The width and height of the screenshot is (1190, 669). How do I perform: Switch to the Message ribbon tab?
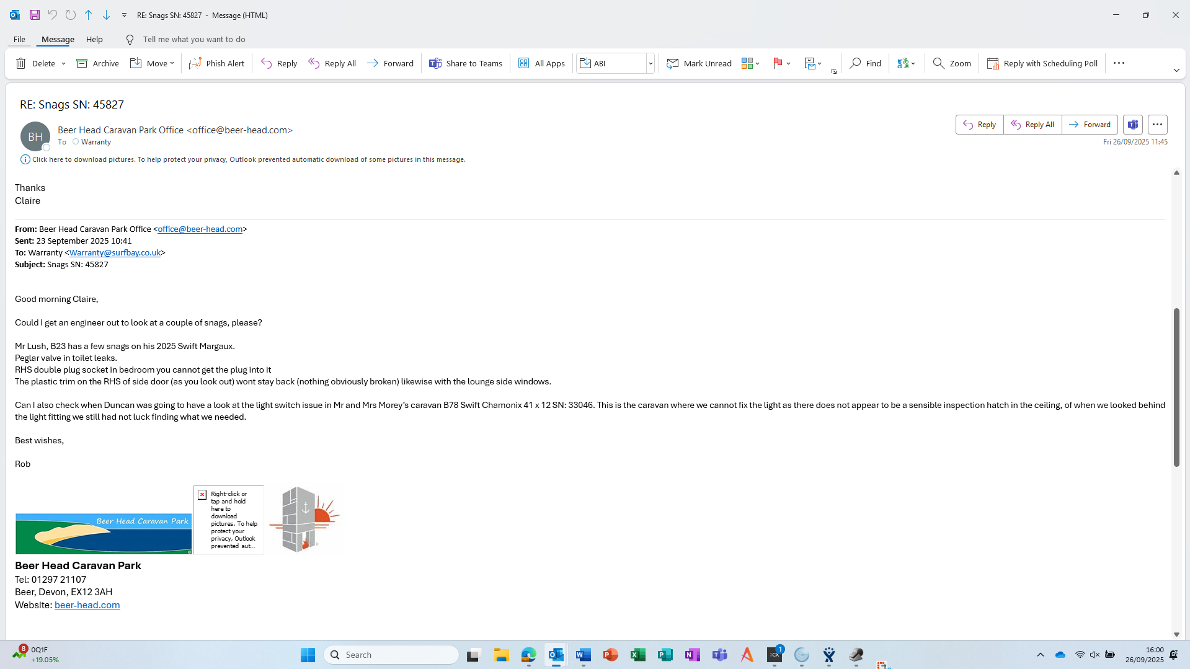(58, 39)
